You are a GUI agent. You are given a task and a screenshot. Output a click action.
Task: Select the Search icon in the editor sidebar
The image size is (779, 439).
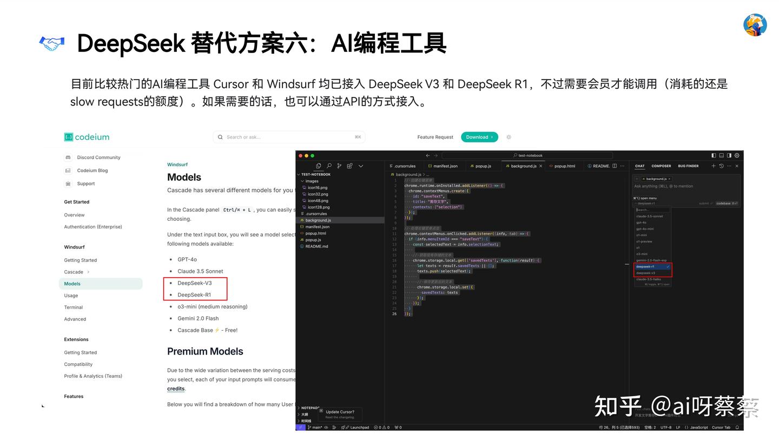click(329, 165)
